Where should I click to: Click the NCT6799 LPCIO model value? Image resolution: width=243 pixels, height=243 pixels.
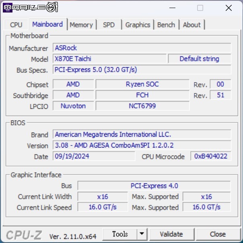click(142, 106)
